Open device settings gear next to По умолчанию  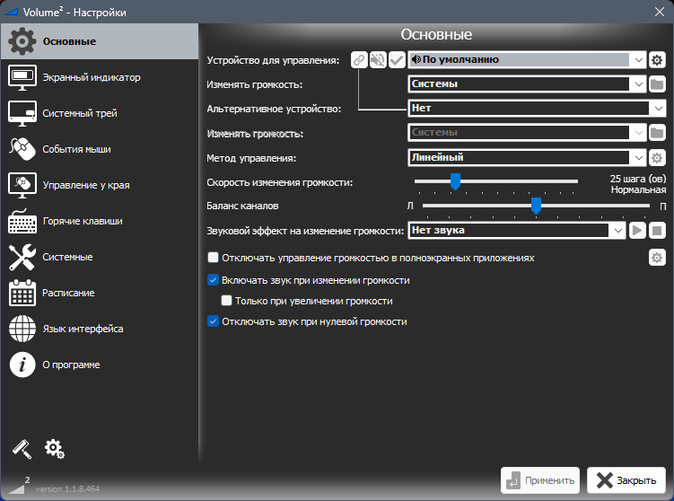657,60
